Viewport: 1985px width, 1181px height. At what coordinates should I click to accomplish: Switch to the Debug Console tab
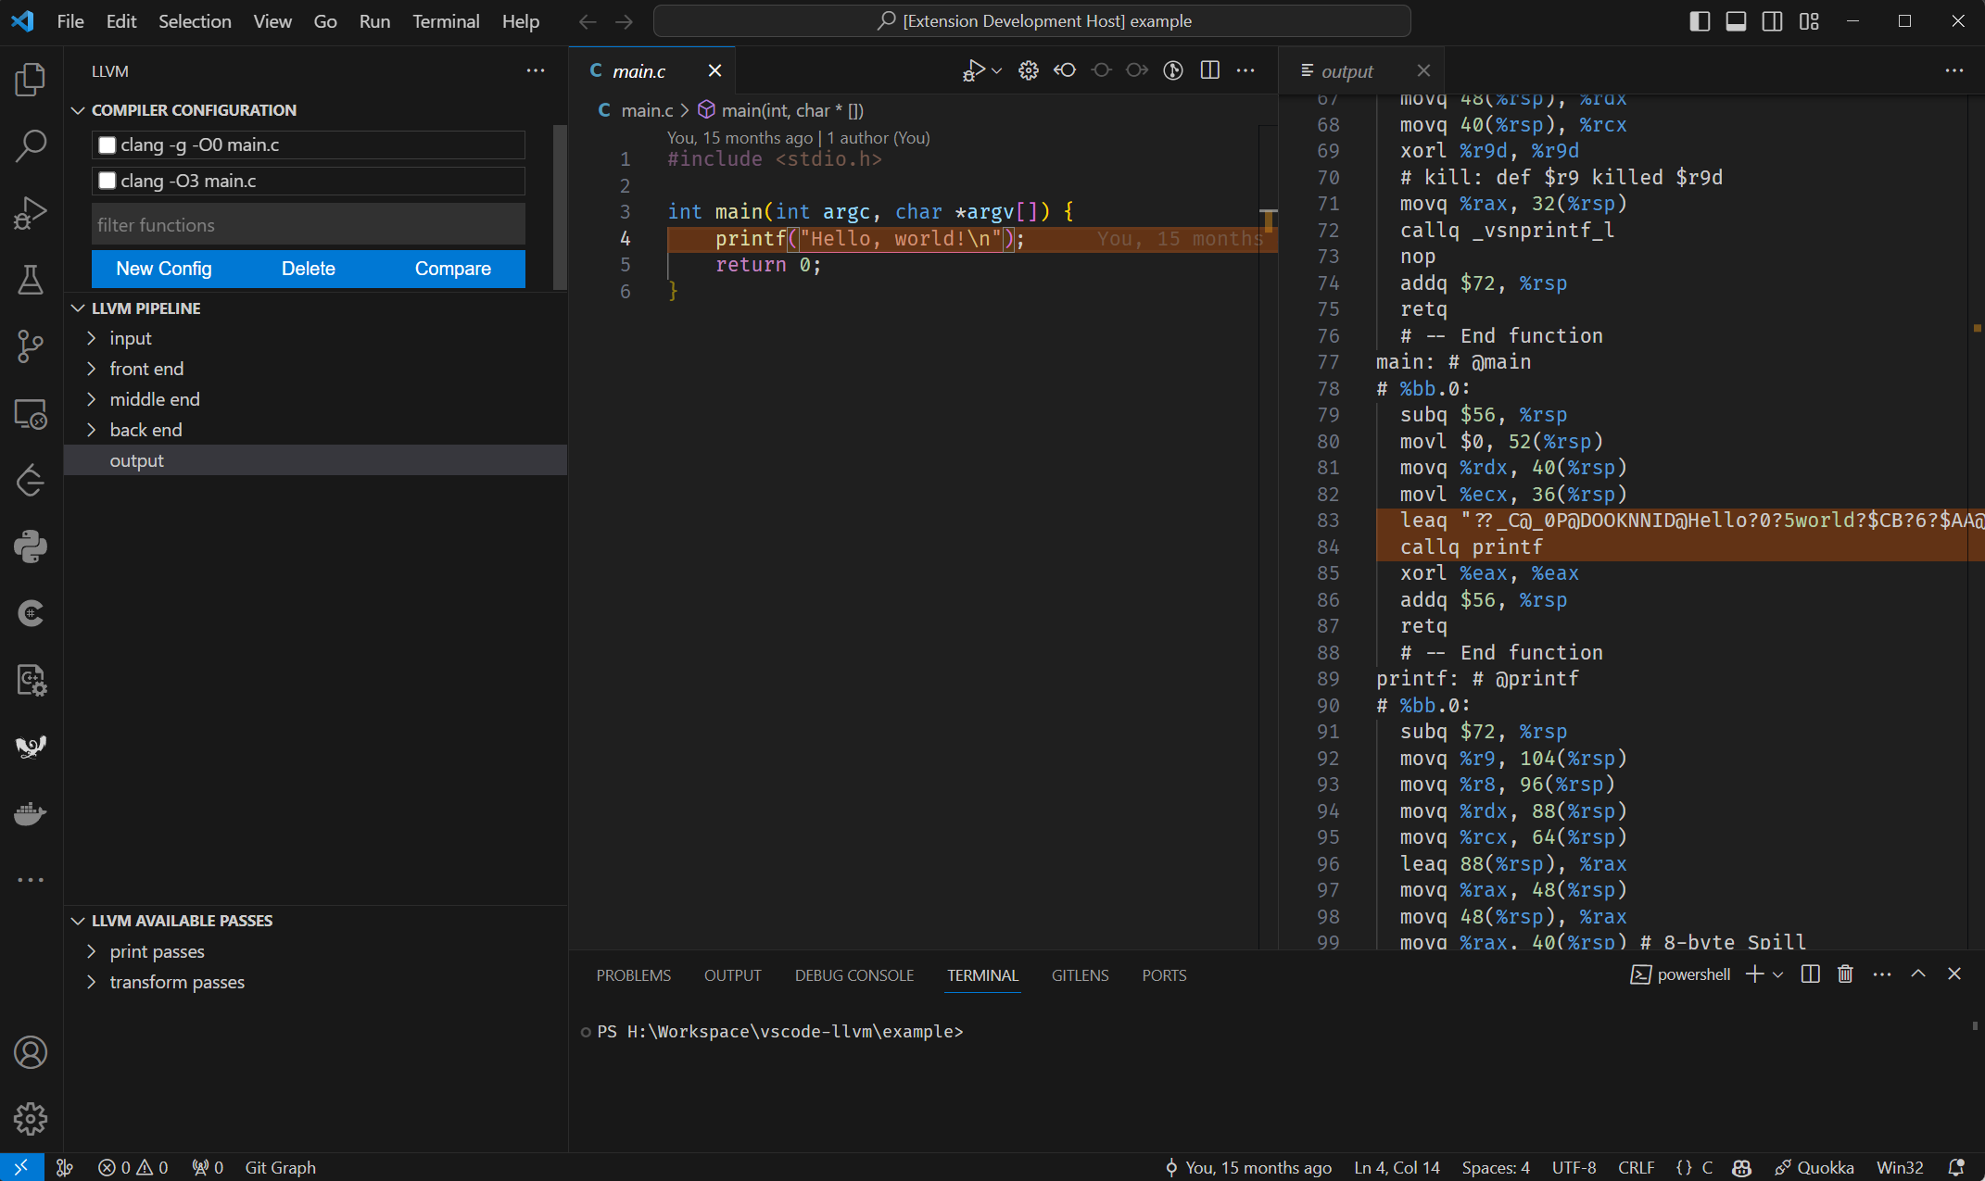[x=853, y=975]
